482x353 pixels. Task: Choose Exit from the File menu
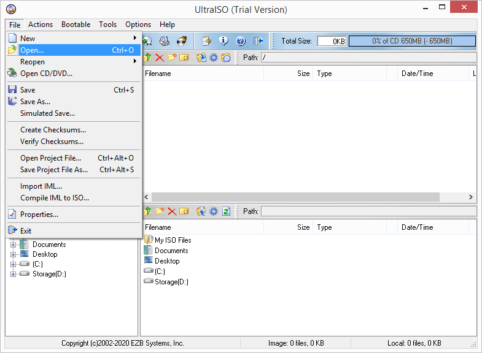[x=74, y=231]
